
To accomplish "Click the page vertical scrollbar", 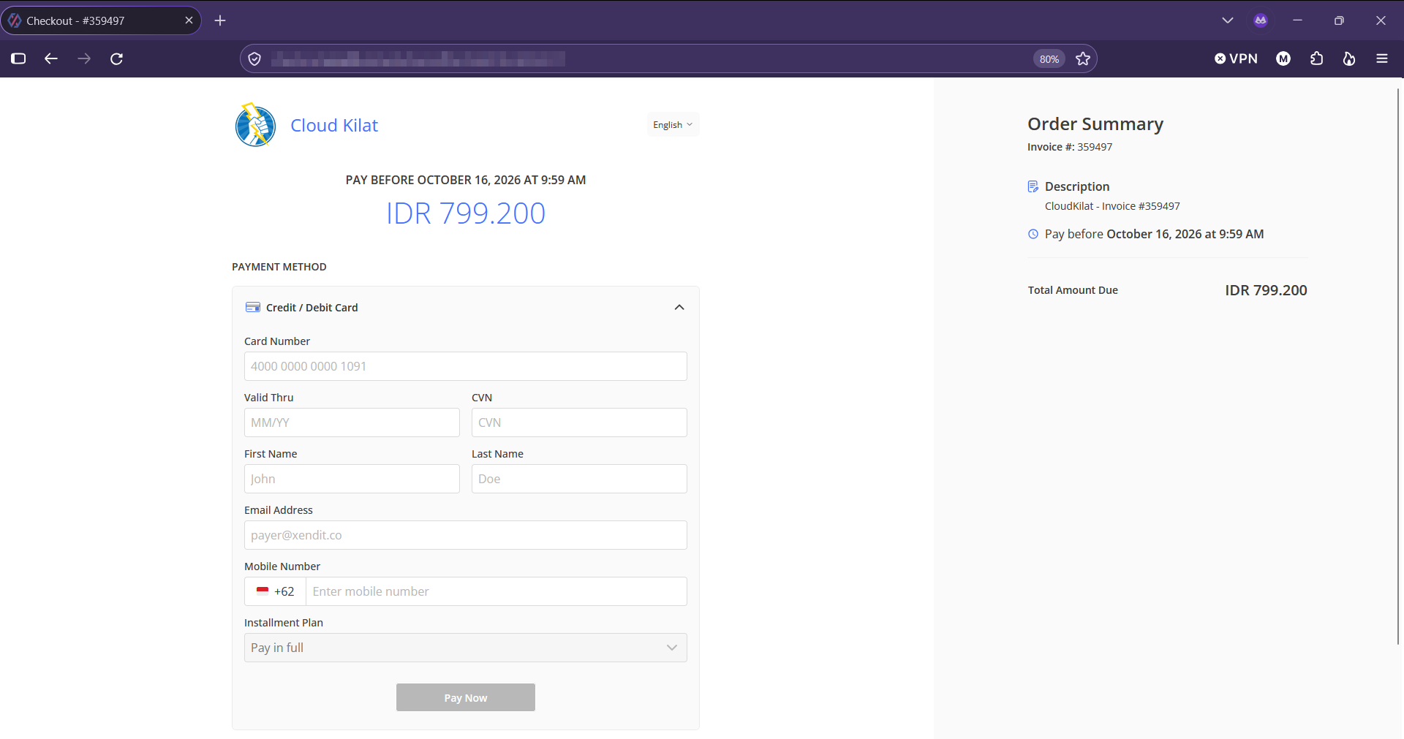I will pos(1398,365).
